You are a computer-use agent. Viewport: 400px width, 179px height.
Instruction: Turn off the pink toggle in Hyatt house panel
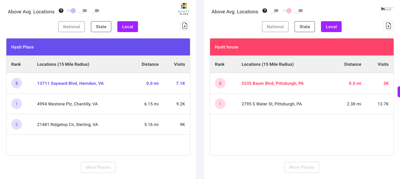(287, 11)
